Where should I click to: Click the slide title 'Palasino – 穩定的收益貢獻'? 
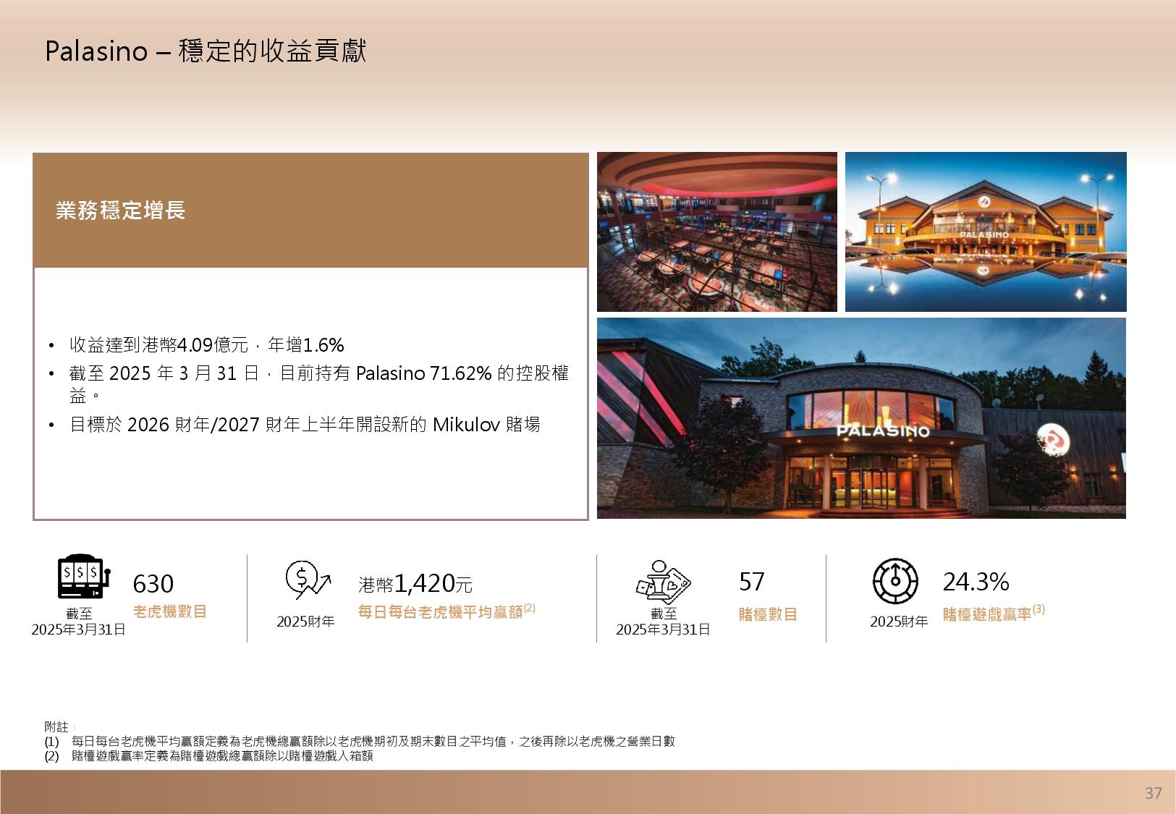pyautogui.click(x=206, y=51)
